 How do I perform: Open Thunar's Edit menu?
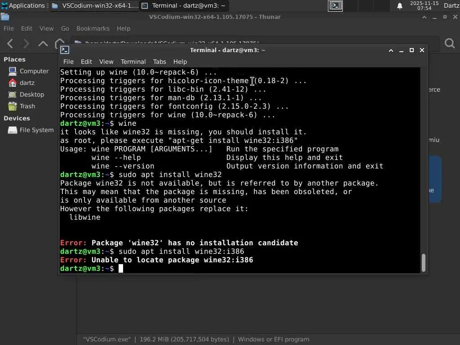27,28
